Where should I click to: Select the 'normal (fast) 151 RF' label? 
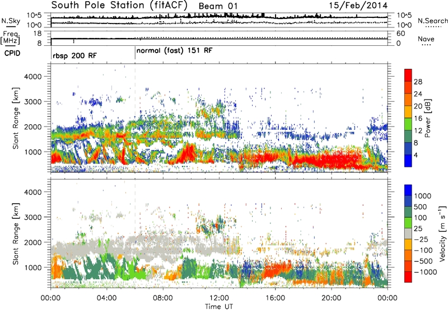[175, 51]
